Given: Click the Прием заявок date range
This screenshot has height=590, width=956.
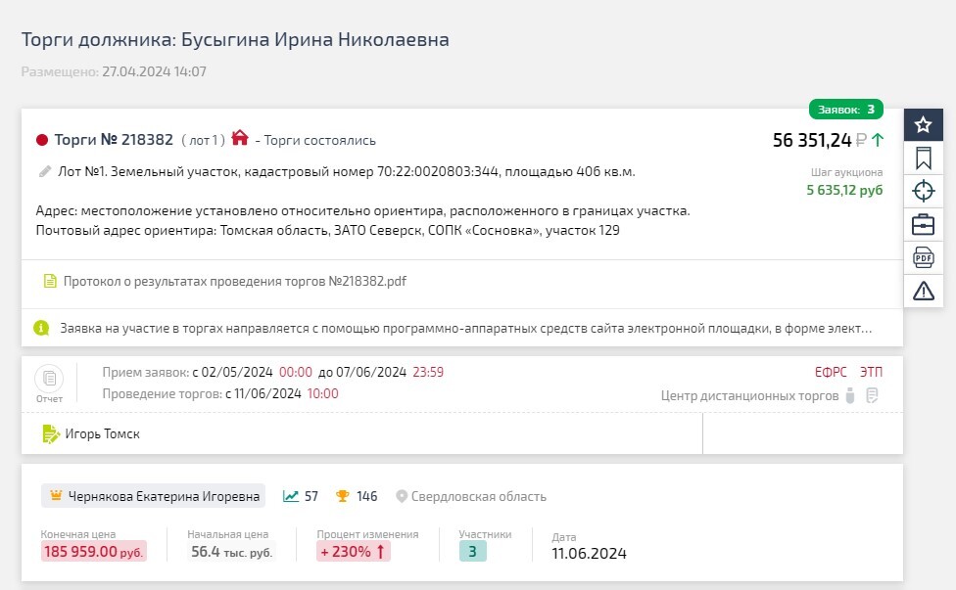Looking at the screenshot, I should pyautogui.click(x=273, y=372).
